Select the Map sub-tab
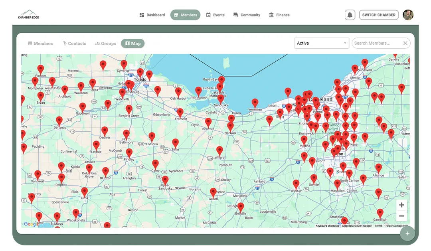Image resolution: width=431 pixels, height=251 pixels. 133,43
